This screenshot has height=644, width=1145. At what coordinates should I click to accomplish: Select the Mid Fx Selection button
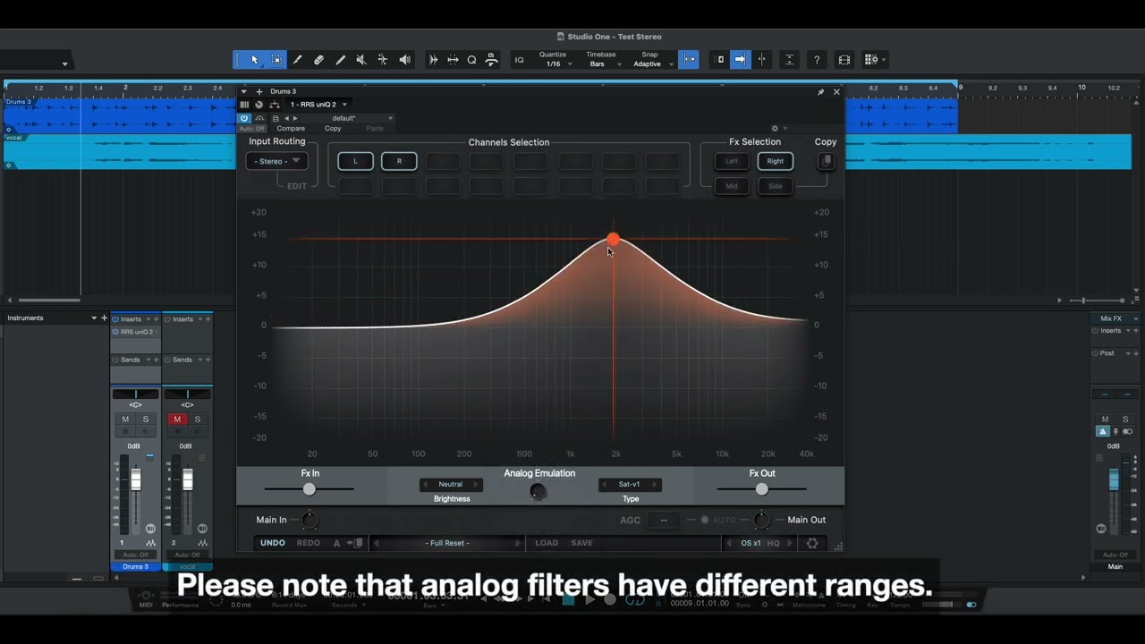point(732,186)
